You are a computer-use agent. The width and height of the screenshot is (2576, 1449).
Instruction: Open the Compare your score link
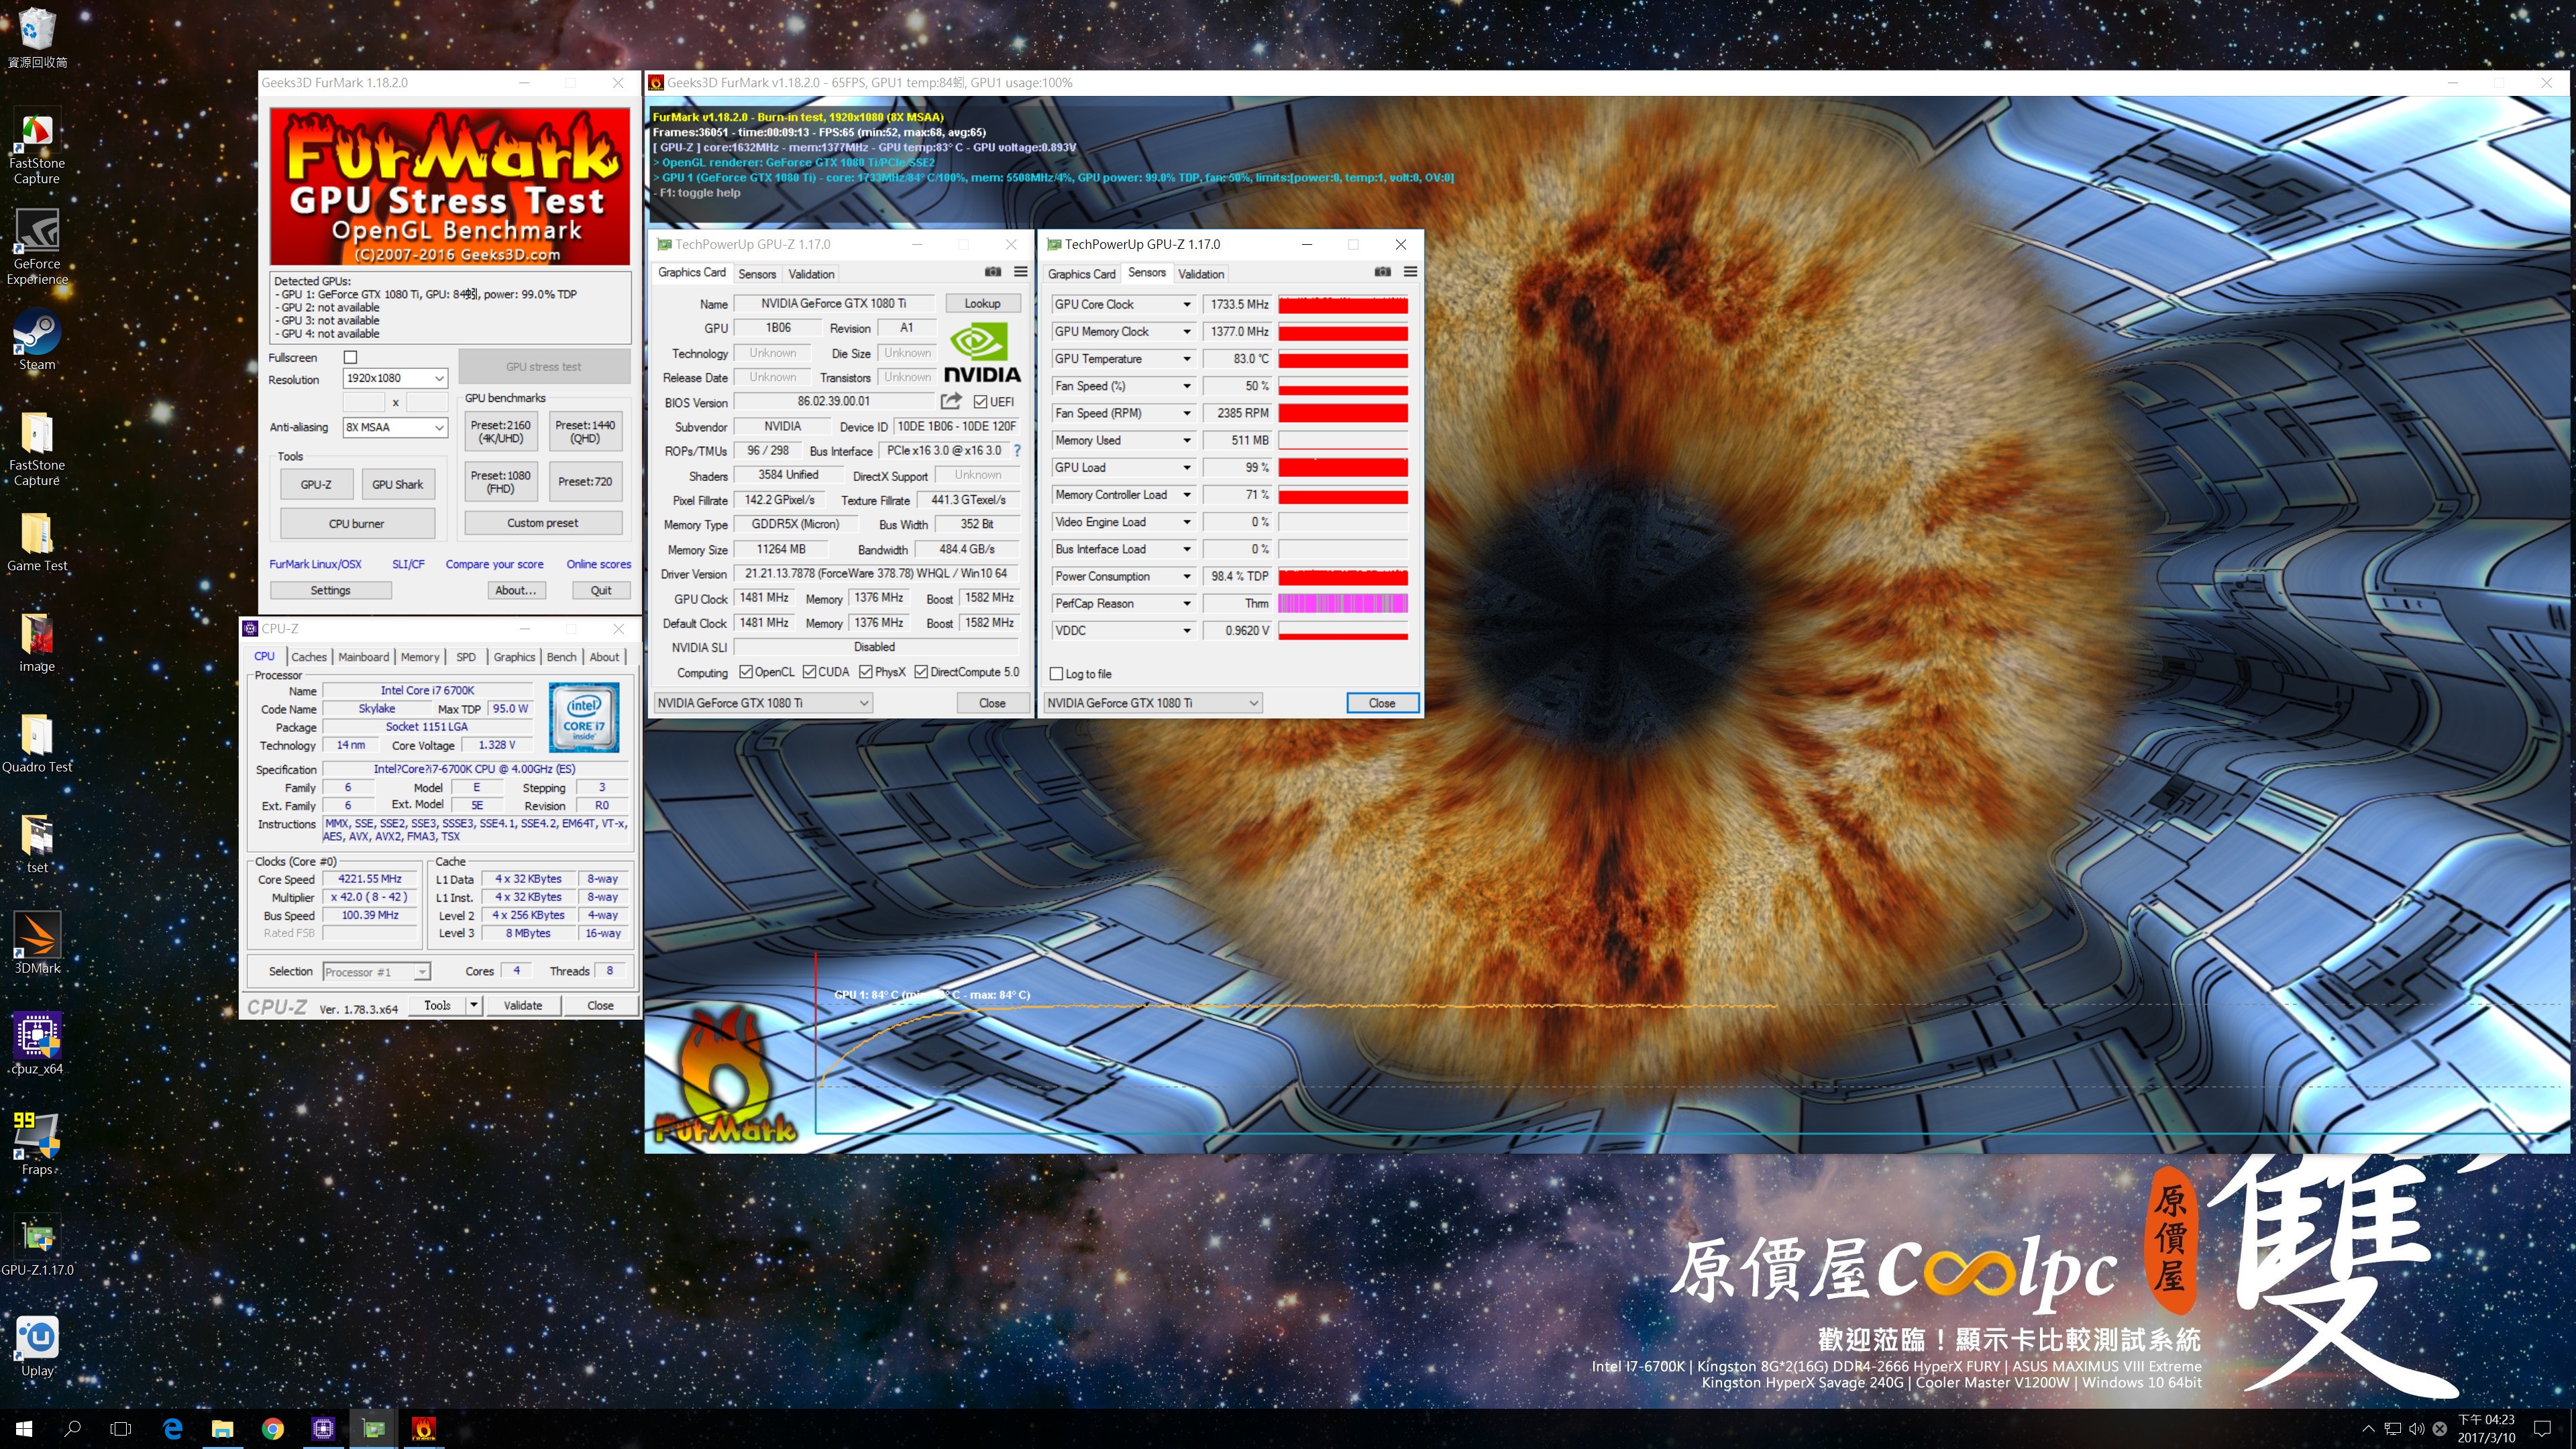coord(494,564)
